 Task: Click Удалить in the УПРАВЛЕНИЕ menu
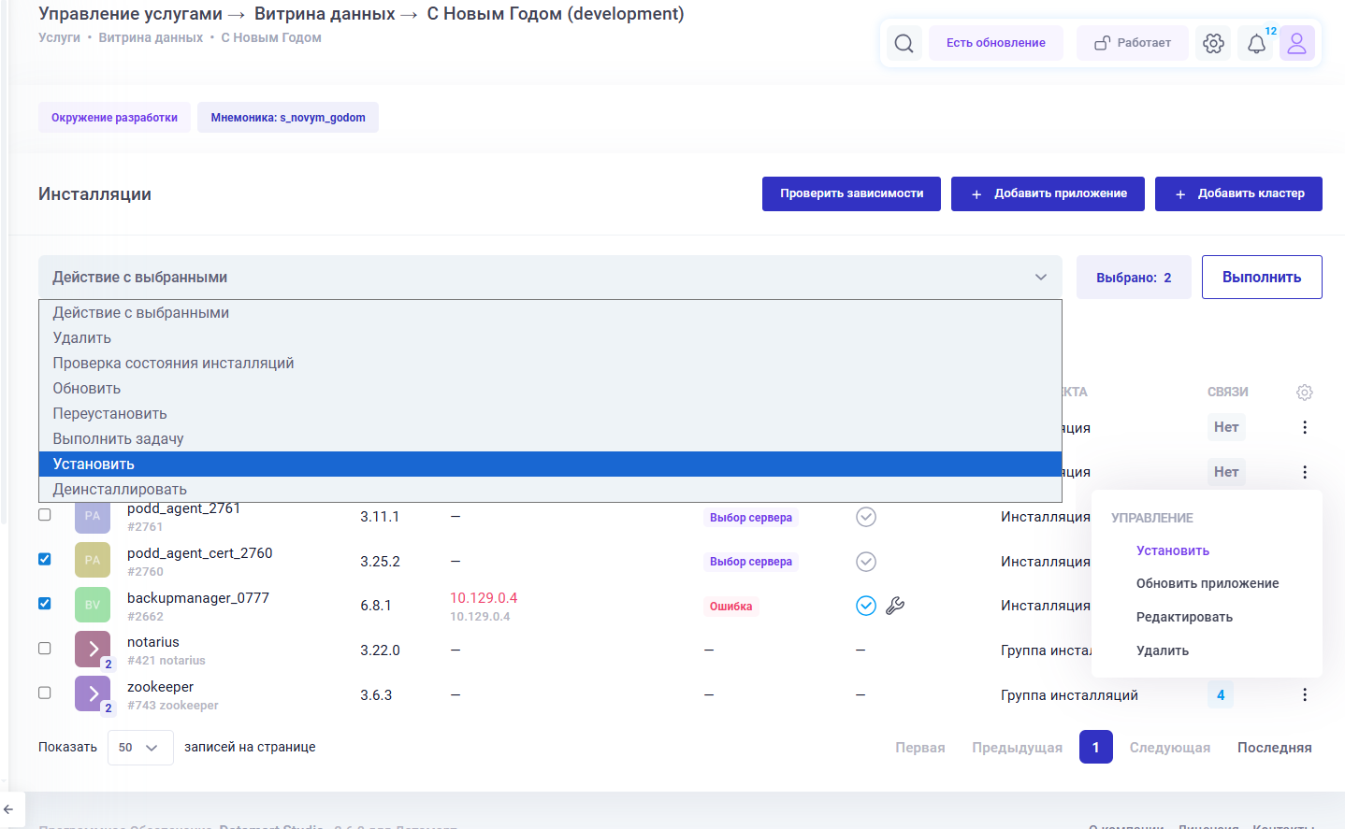[1163, 651]
